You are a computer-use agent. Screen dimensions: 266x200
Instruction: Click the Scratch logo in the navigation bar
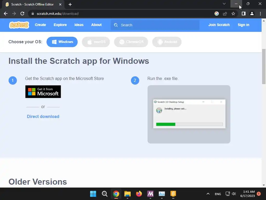click(19, 25)
